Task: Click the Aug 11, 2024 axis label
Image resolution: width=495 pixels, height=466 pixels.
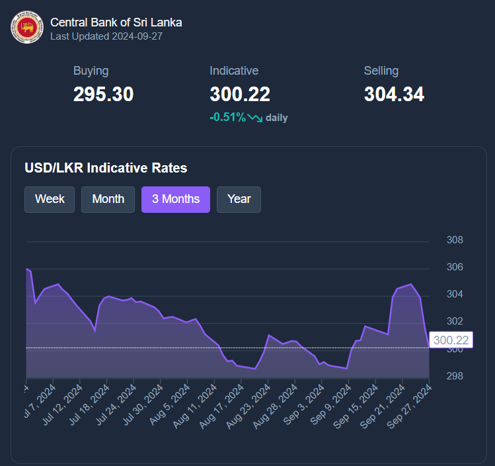Action: click(x=195, y=407)
